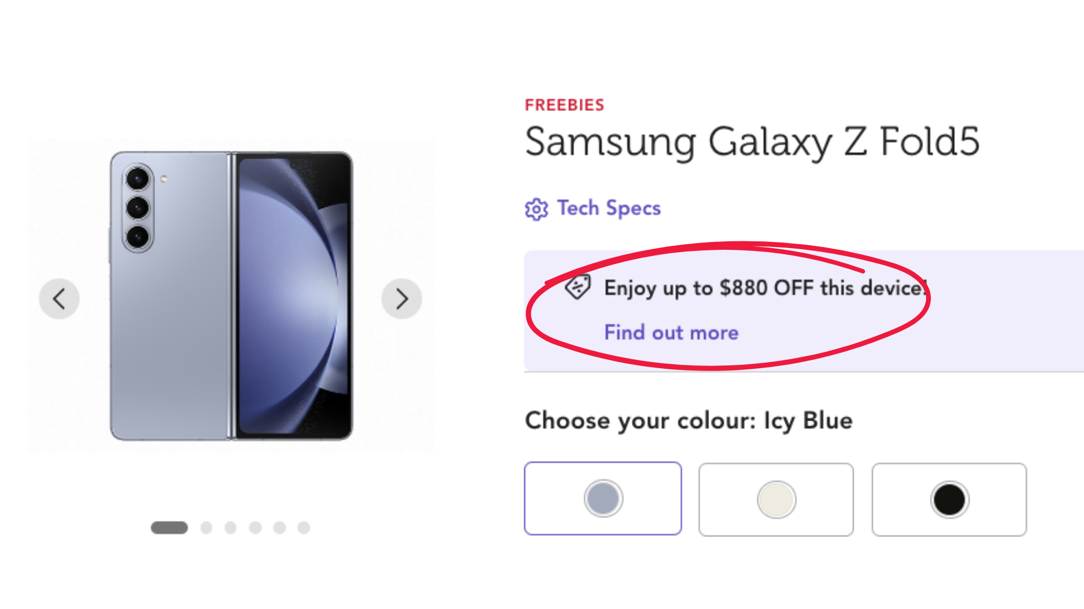Select the first carousel indicator dot
This screenshot has height=609, width=1084.
(x=169, y=528)
